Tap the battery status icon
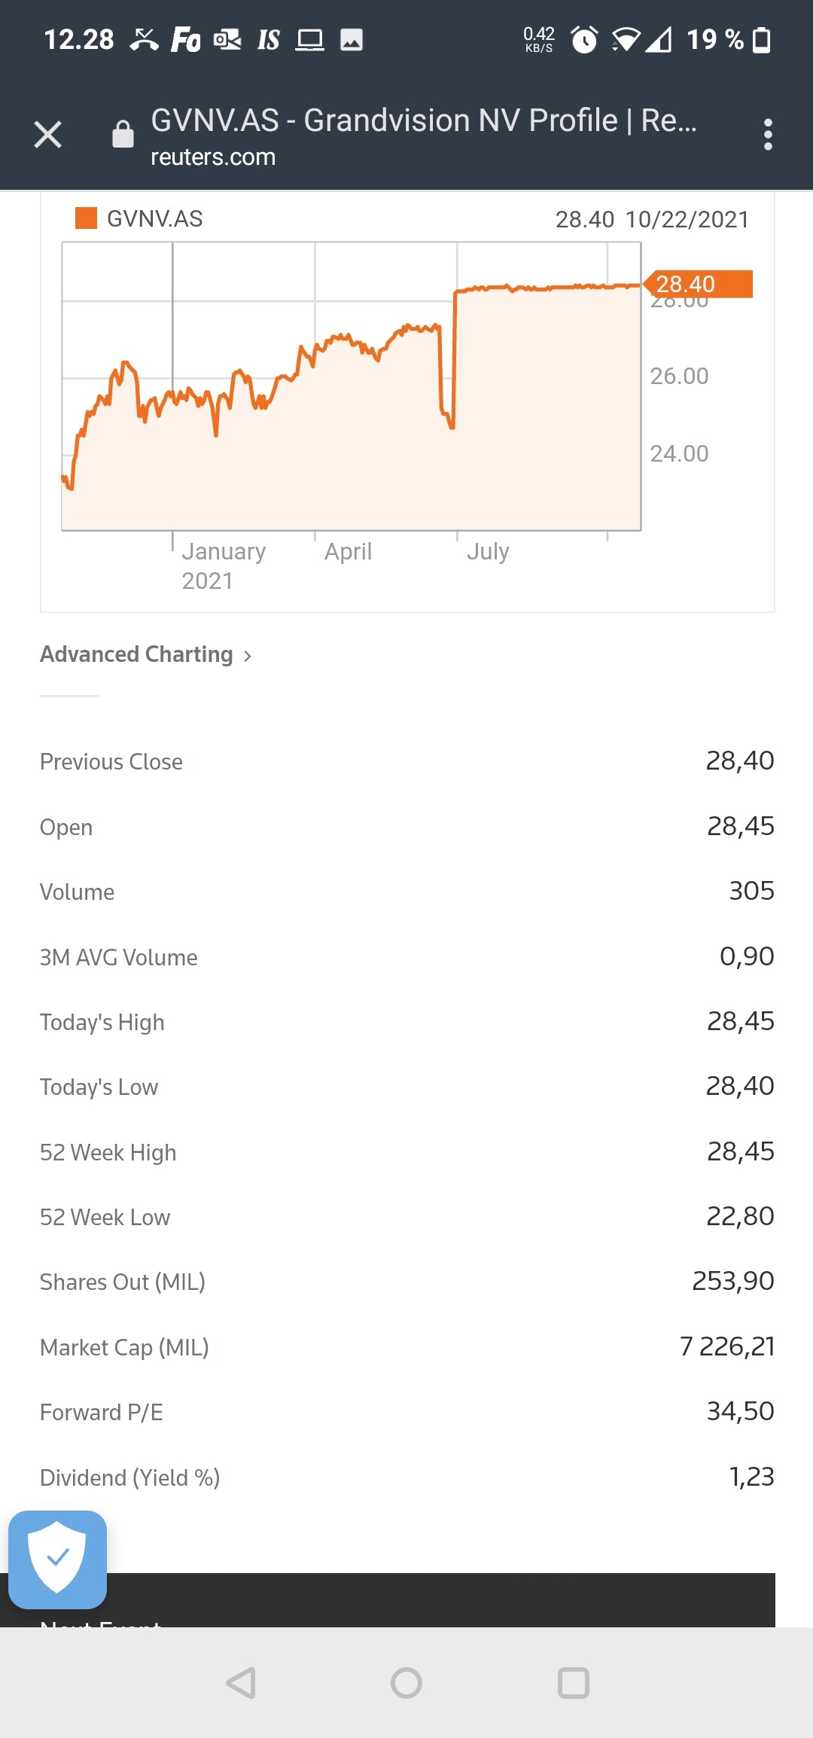Viewport: 813px width, 1738px height. (x=762, y=39)
